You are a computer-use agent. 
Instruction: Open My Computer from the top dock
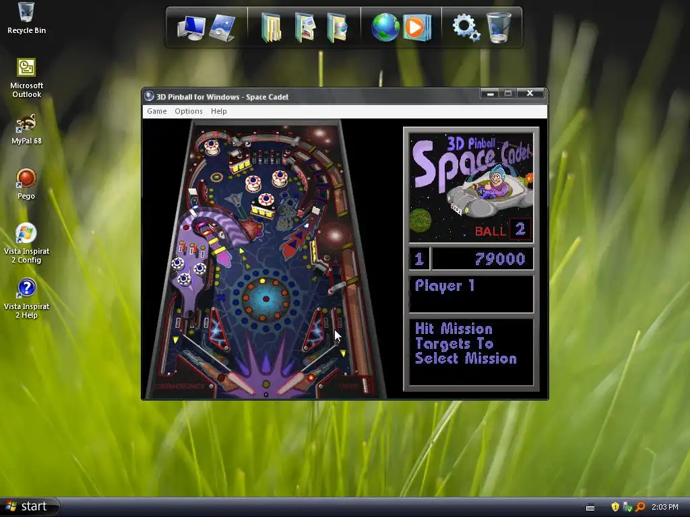(191, 28)
